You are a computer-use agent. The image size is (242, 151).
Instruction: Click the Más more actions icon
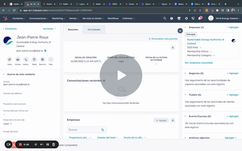click(x=50, y=60)
